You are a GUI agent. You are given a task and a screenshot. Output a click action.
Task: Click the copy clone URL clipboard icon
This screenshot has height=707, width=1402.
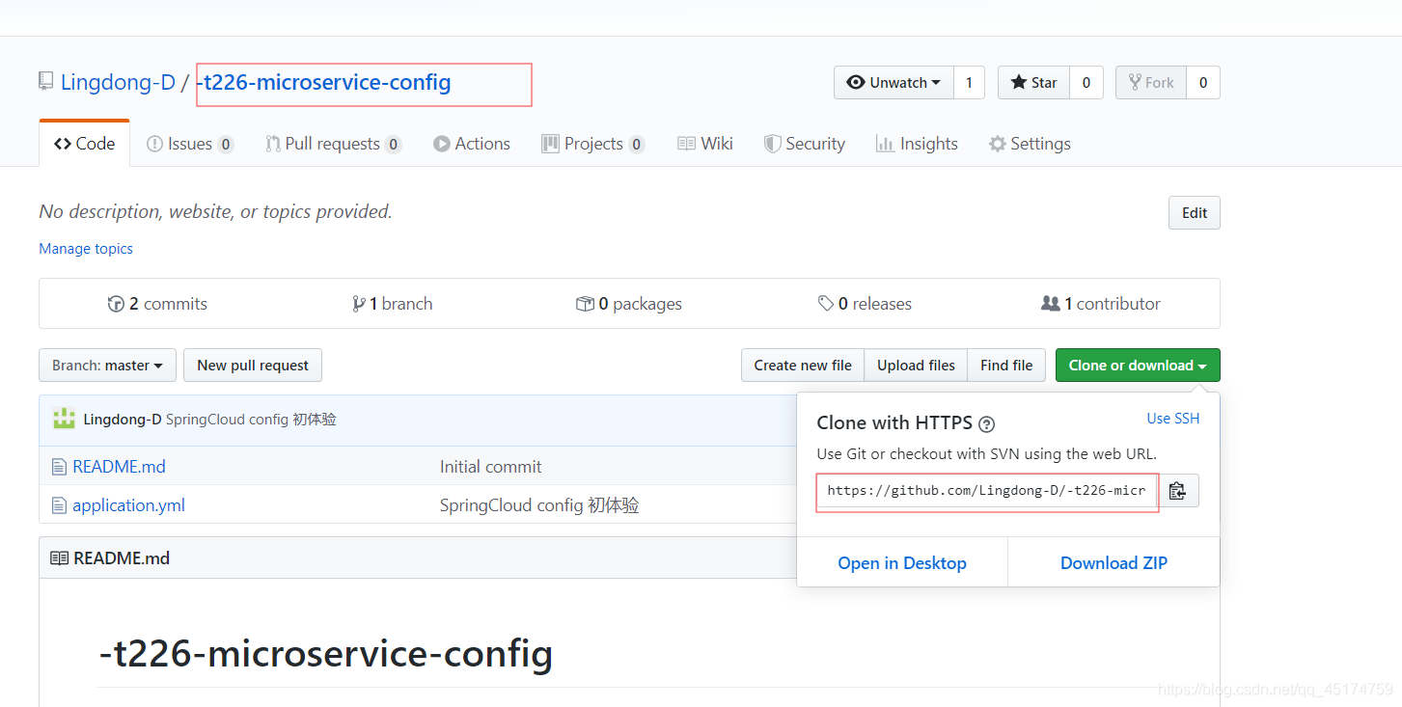[x=1177, y=491]
